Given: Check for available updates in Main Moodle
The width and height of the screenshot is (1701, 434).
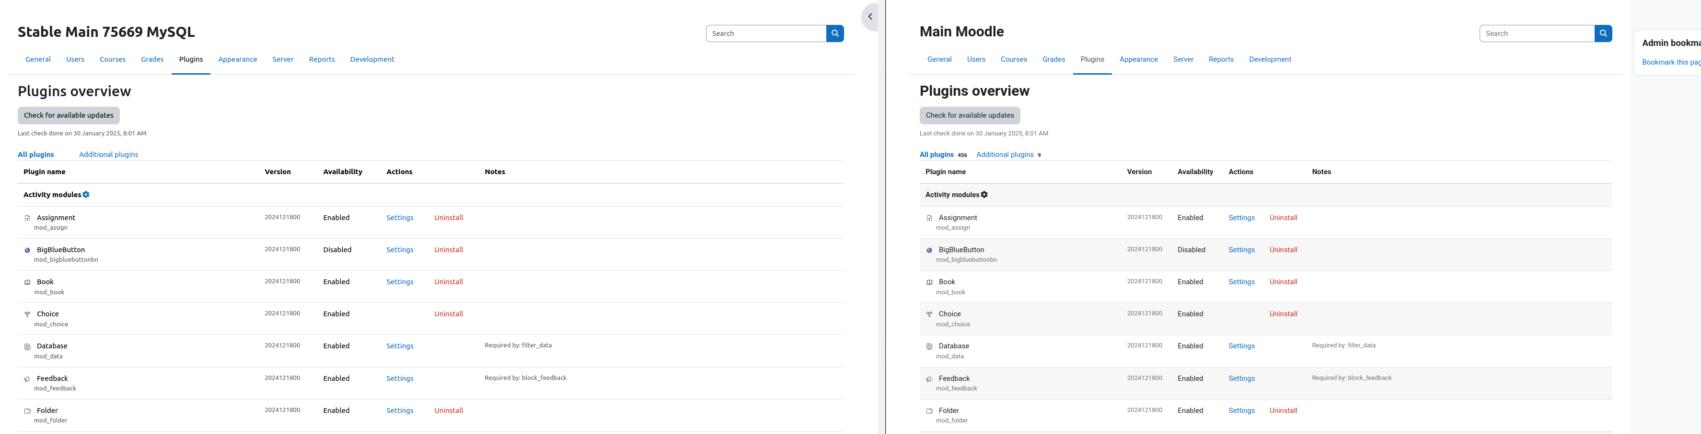Looking at the screenshot, I should pos(969,115).
